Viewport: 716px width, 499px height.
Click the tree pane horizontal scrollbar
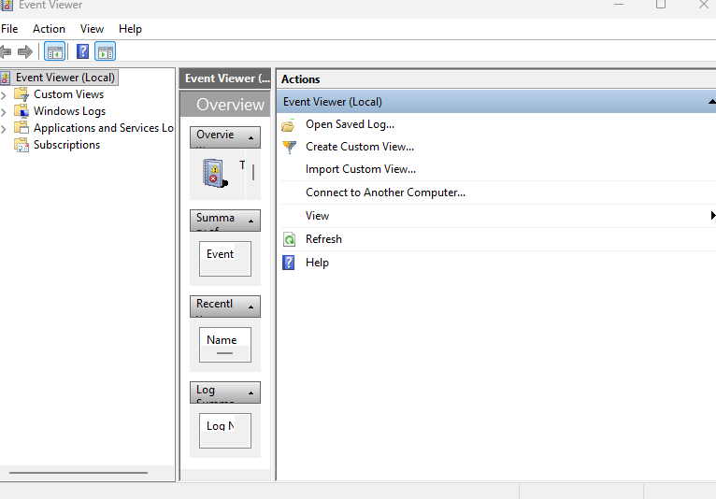click(79, 473)
